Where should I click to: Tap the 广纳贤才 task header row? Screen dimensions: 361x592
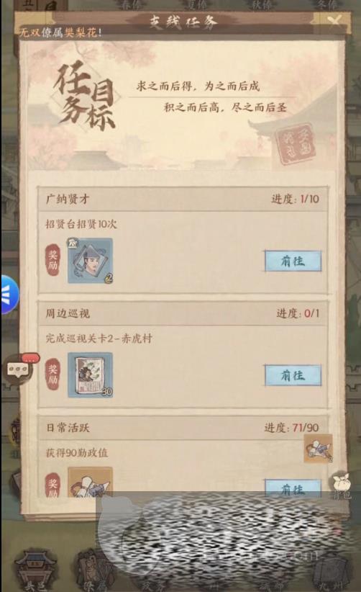tap(183, 199)
